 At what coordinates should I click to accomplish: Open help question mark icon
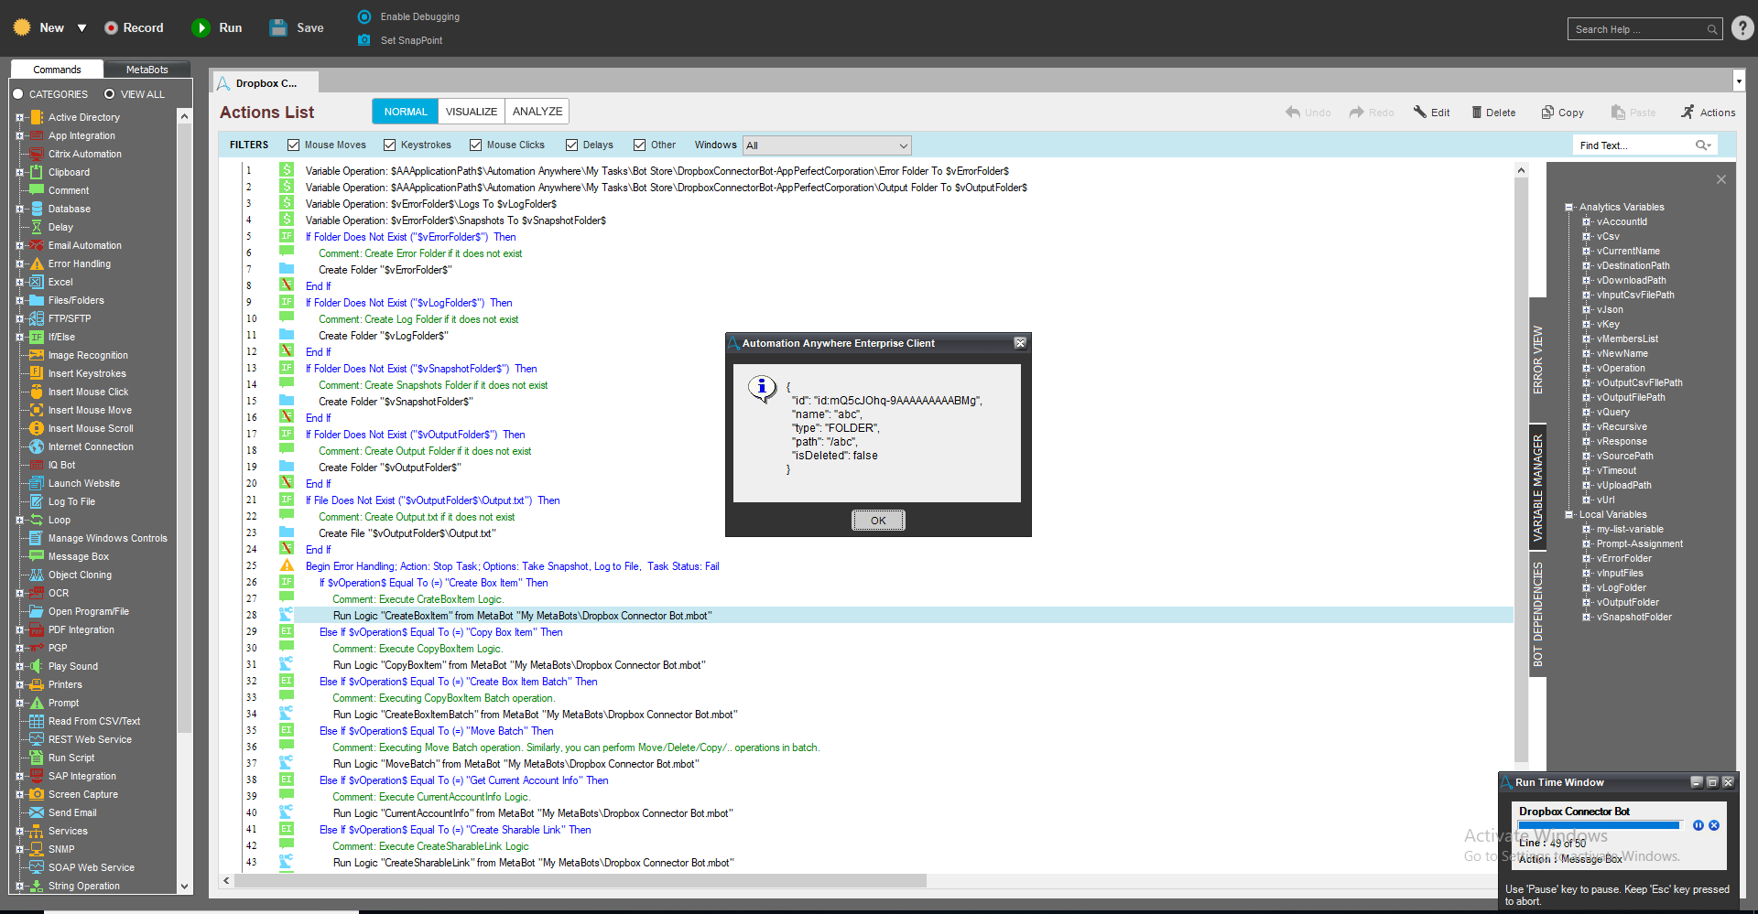pyautogui.click(x=1742, y=28)
